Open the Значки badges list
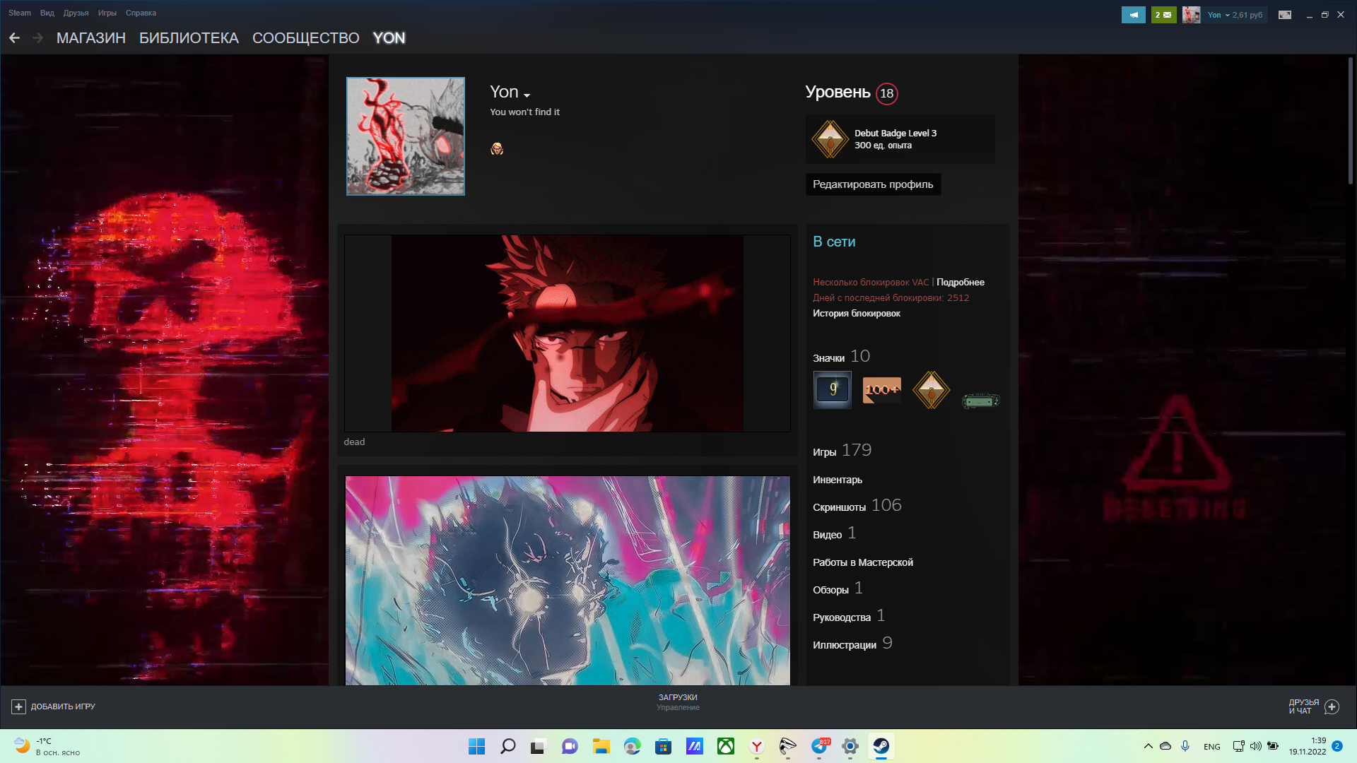The height and width of the screenshot is (763, 1357). 841,357
